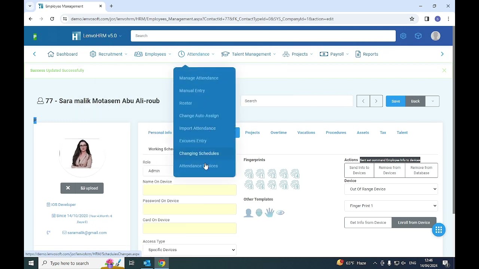Select Manual Entry menu item
479x269 pixels.
click(192, 91)
